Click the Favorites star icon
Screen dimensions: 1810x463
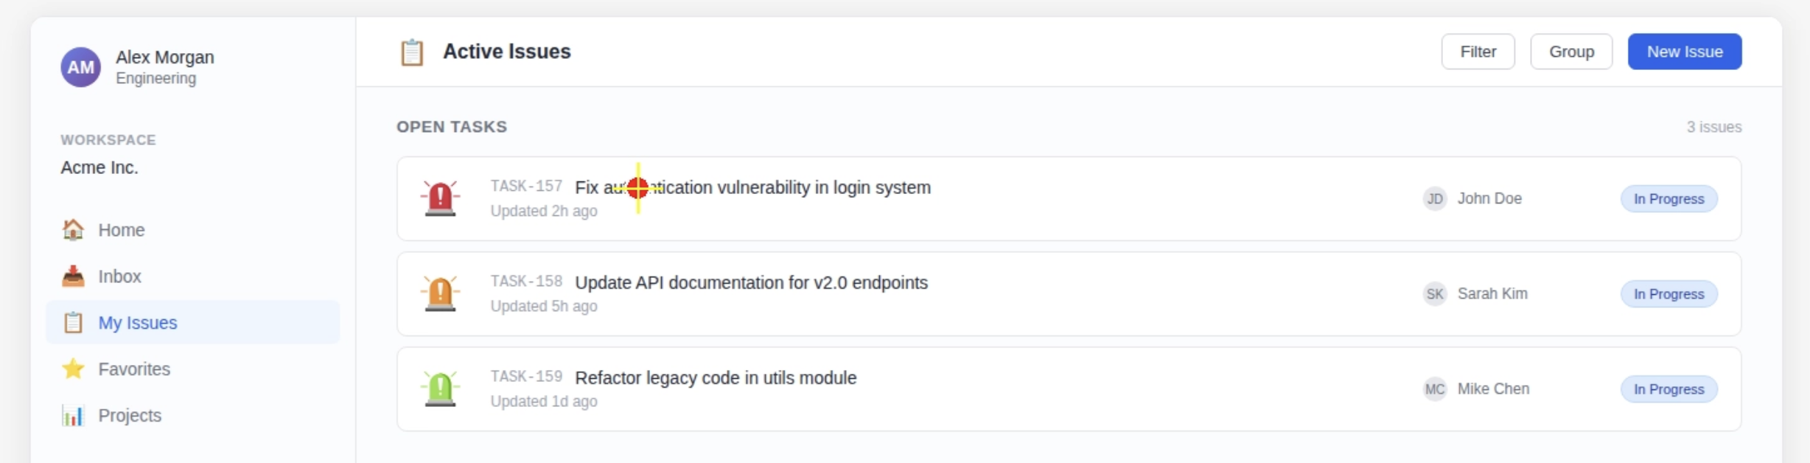73,369
